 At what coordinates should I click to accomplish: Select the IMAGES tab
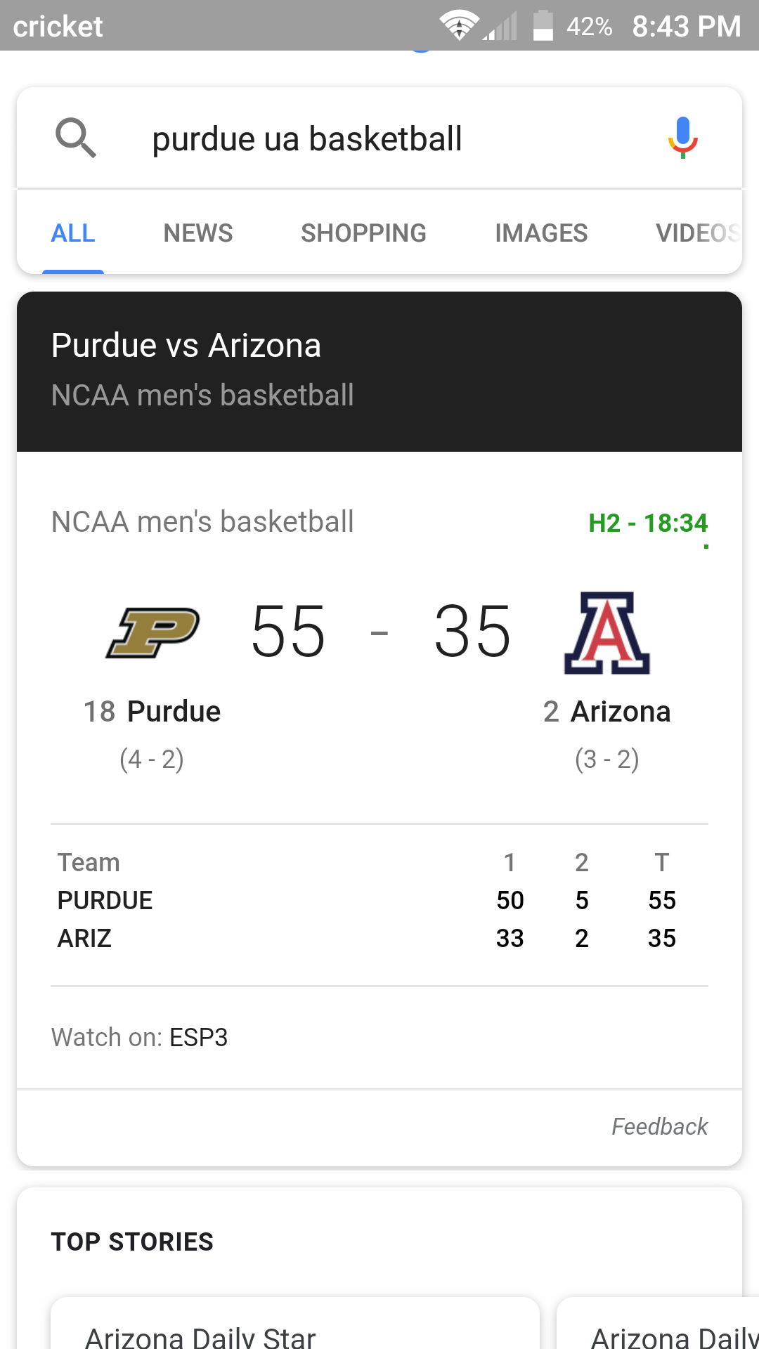point(541,233)
